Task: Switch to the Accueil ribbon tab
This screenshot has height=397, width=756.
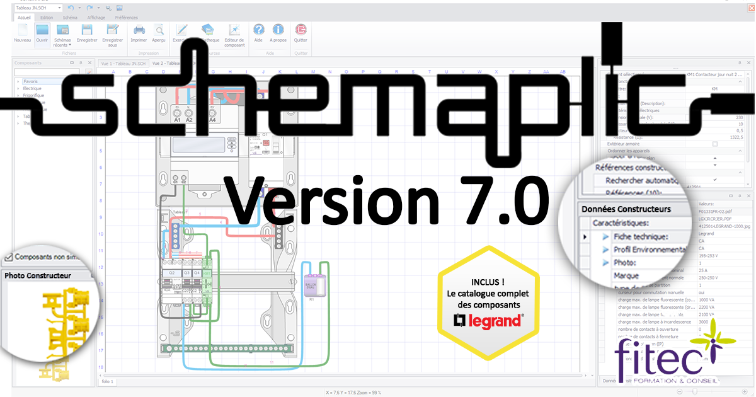Action: pyautogui.click(x=25, y=18)
